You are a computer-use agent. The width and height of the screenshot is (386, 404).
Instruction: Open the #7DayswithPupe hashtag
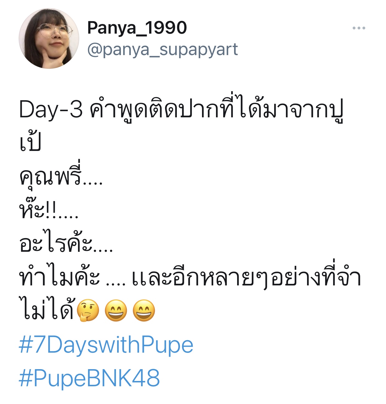coord(106,345)
